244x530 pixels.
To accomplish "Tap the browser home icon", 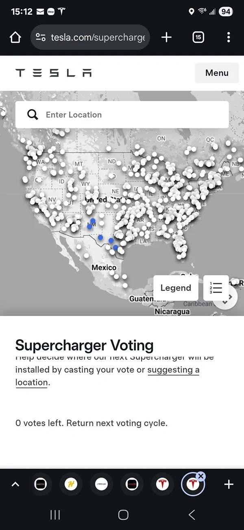I will pyautogui.click(x=15, y=37).
